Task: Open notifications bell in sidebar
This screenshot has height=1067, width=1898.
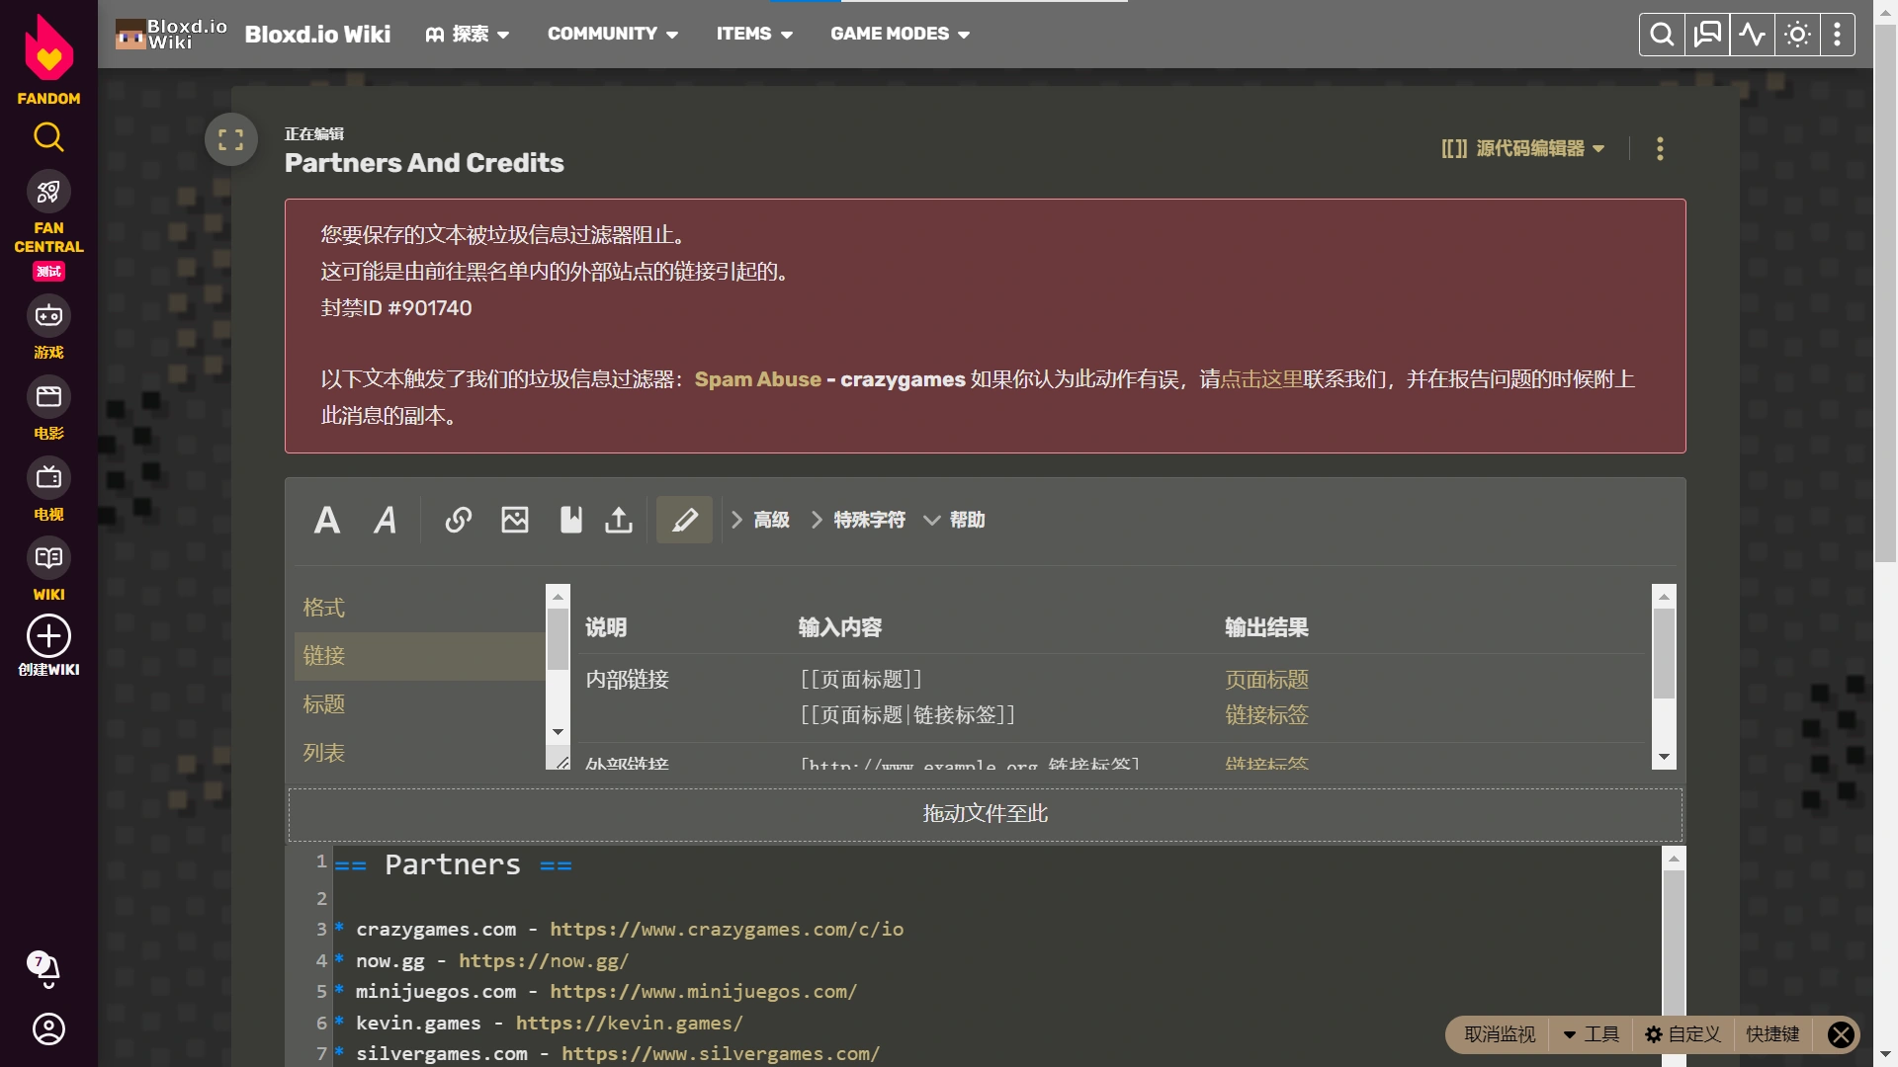Action: coord(46,968)
